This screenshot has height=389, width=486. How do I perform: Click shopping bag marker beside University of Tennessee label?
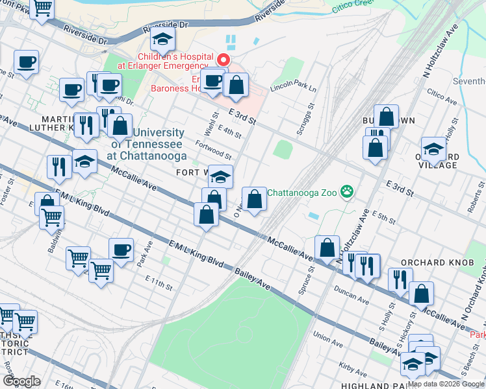point(120,126)
